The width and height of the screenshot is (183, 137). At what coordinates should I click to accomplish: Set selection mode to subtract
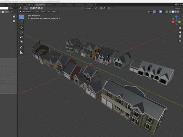36,8
